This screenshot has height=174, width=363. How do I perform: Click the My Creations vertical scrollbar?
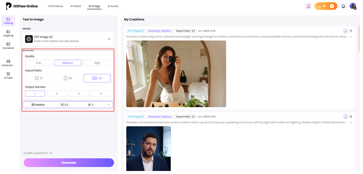click(x=359, y=38)
